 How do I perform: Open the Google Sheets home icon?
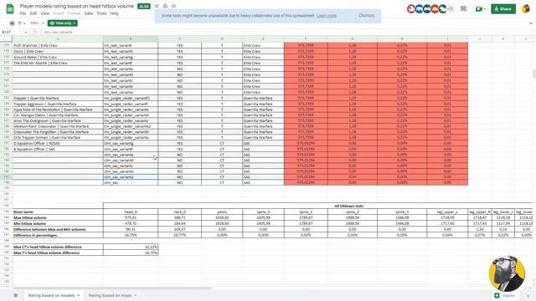[10, 9]
